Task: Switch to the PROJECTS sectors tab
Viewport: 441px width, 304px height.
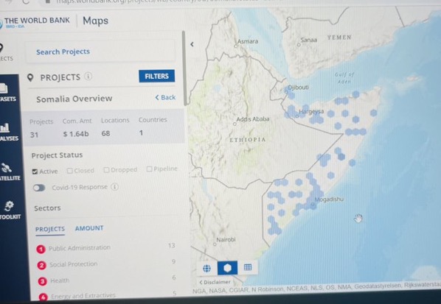Action: 50,229
